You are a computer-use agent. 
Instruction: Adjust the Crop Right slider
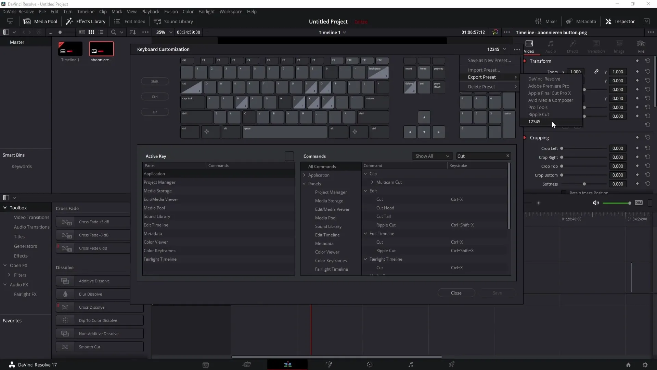point(584,157)
